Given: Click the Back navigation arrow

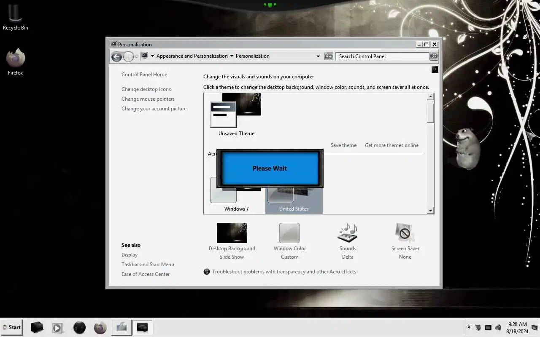Looking at the screenshot, I should pyautogui.click(x=116, y=56).
